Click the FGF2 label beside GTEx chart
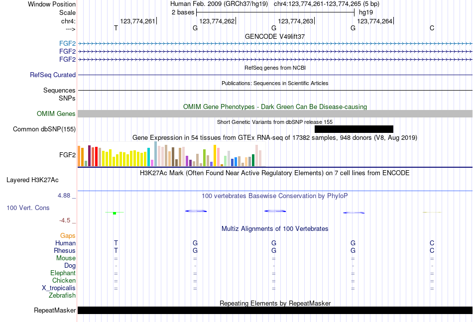This screenshot has width=473, height=322. pos(67,155)
